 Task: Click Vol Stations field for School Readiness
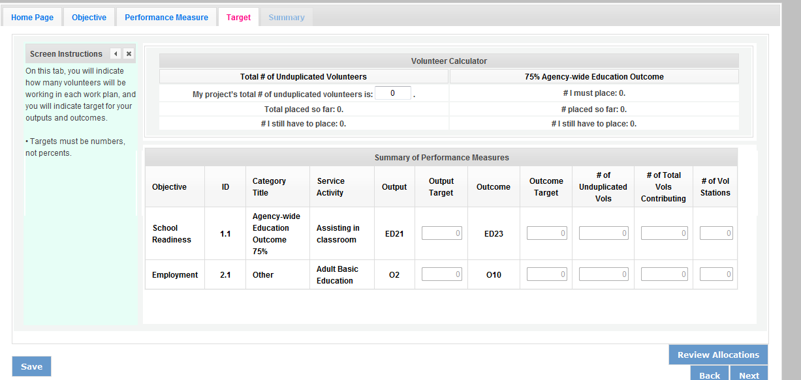click(x=715, y=233)
